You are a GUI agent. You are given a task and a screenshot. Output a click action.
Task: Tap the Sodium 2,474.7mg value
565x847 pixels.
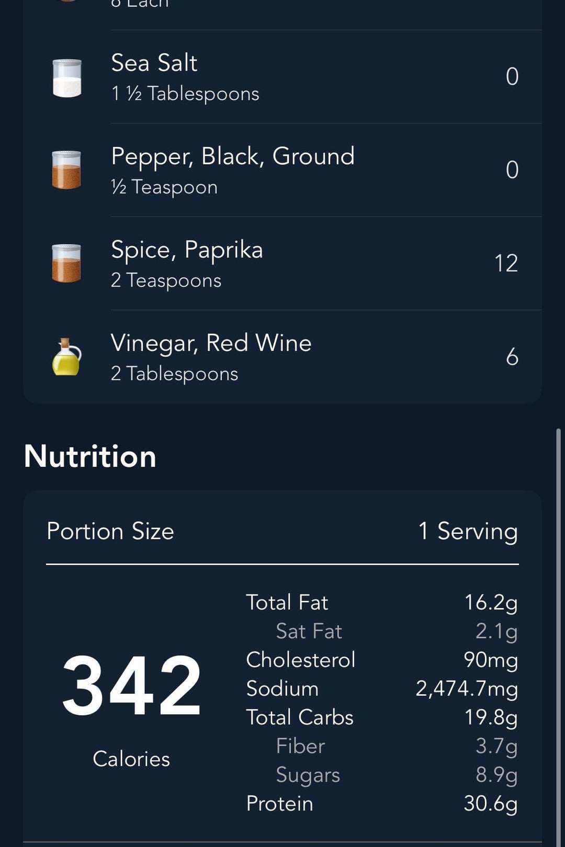click(x=467, y=689)
